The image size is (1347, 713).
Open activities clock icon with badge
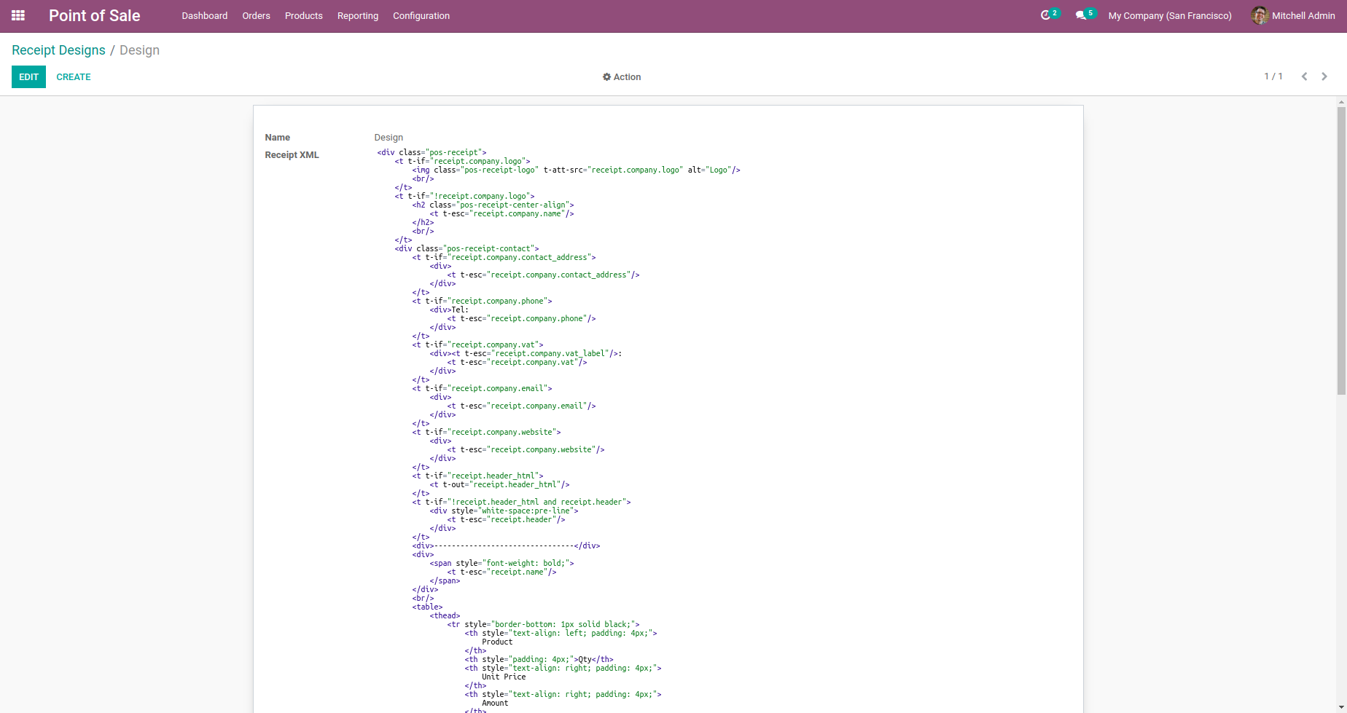1045,15
